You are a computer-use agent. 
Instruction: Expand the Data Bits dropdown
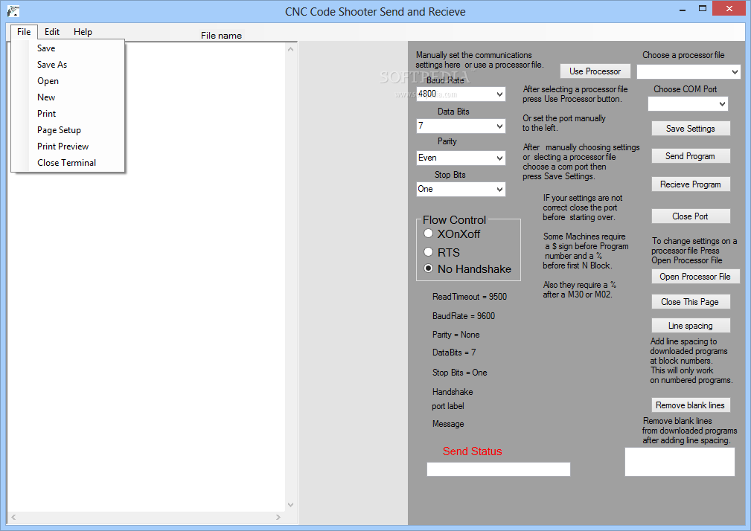coord(499,126)
